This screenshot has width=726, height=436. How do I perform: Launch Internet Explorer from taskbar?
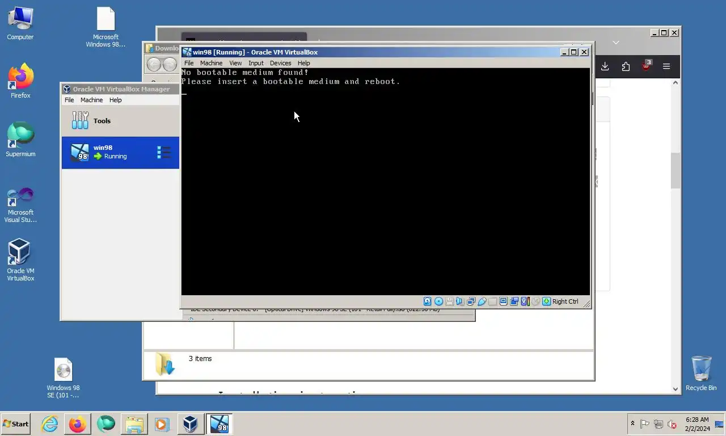point(50,424)
